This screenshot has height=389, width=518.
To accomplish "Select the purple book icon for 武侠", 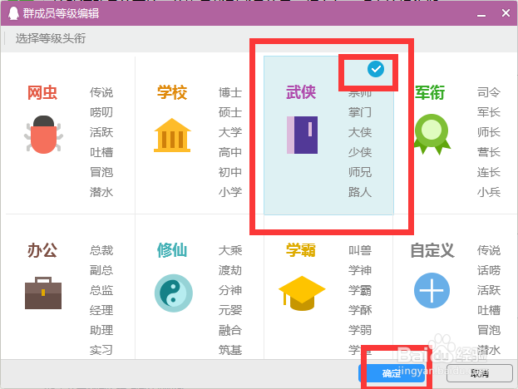I will point(303,135).
